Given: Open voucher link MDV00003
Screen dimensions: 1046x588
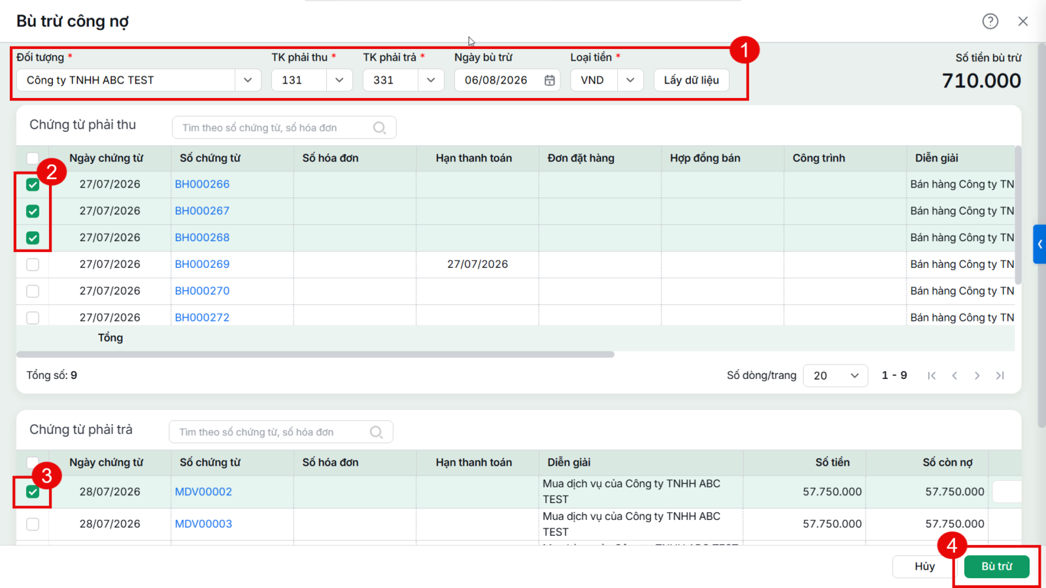Looking at the screenshot, I should coord(203,524).
